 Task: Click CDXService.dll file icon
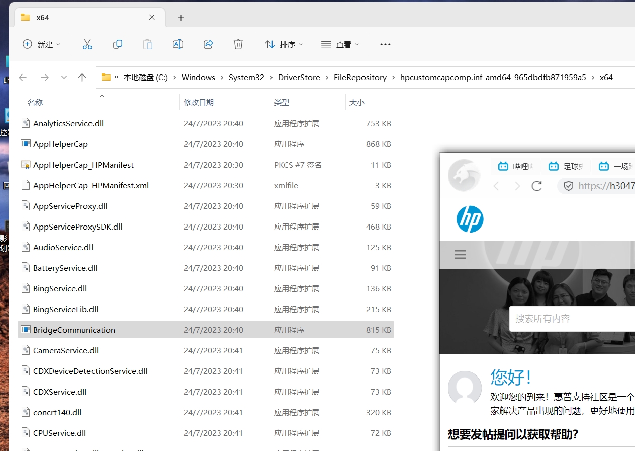tap(26, 392)
